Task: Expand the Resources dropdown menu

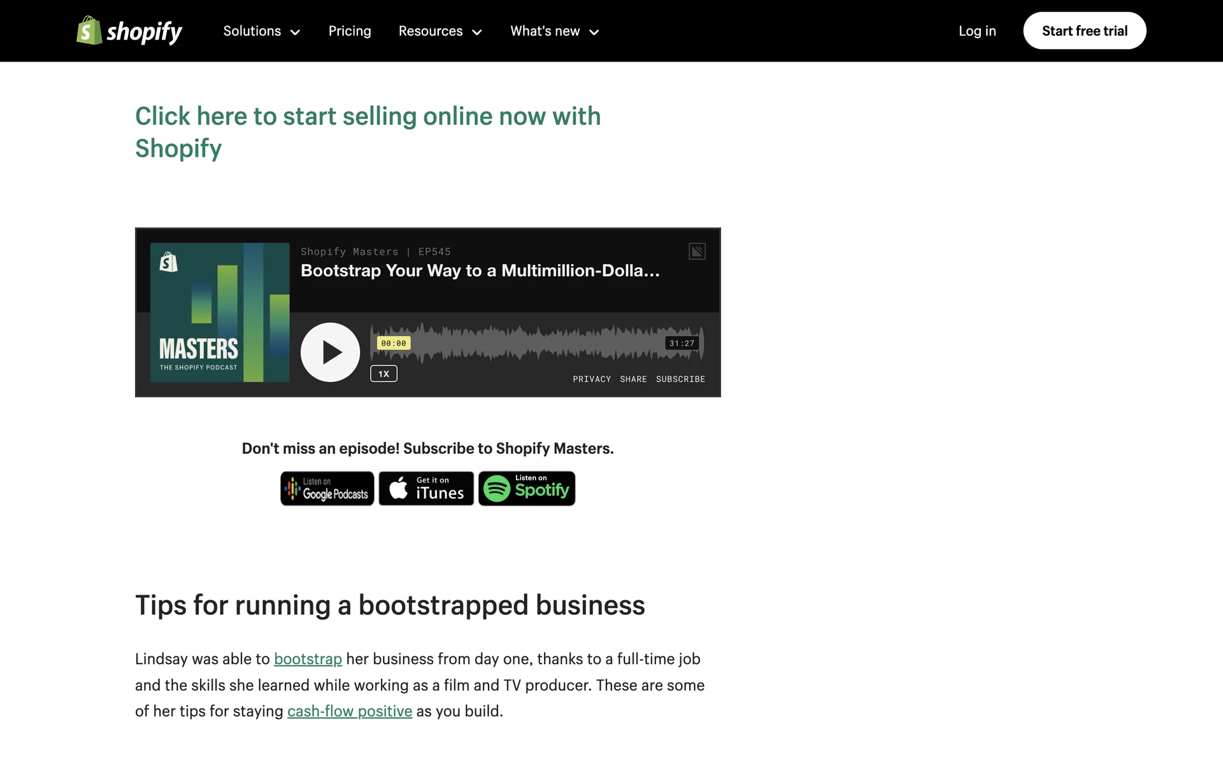Action: tap(440, 31)
